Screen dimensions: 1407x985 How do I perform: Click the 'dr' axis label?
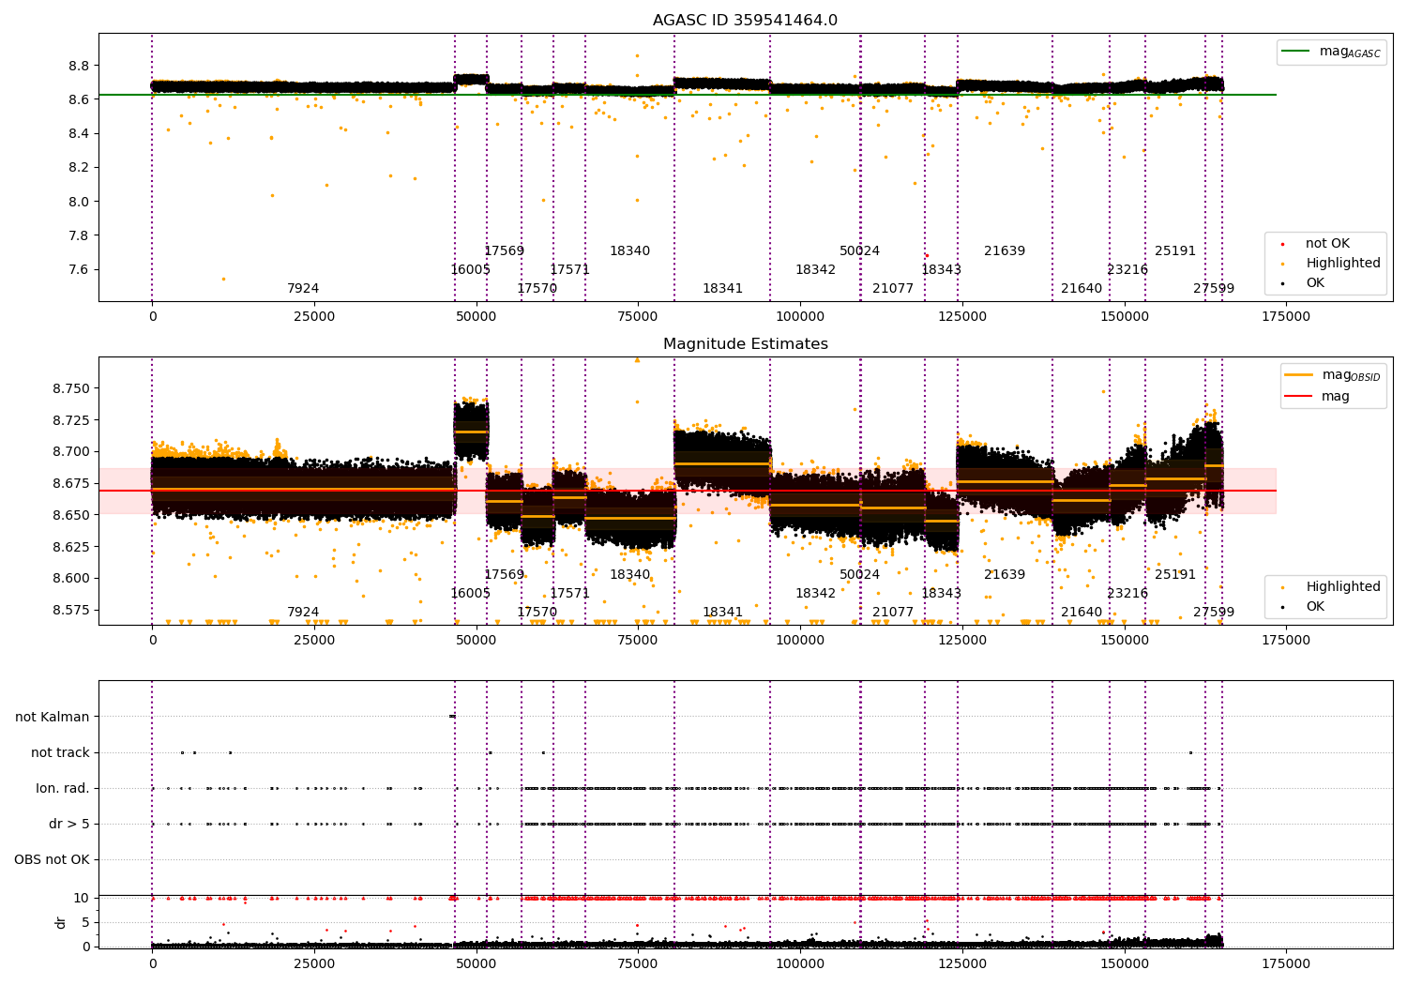click(61, 922)
